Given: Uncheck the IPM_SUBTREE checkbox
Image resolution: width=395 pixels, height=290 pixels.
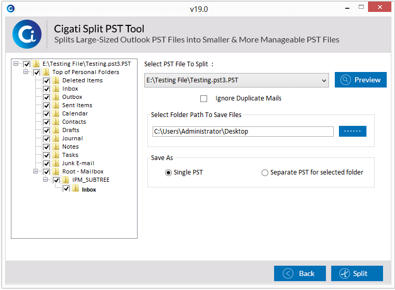Looking at the screenshot, I should [x=56, y=180].
